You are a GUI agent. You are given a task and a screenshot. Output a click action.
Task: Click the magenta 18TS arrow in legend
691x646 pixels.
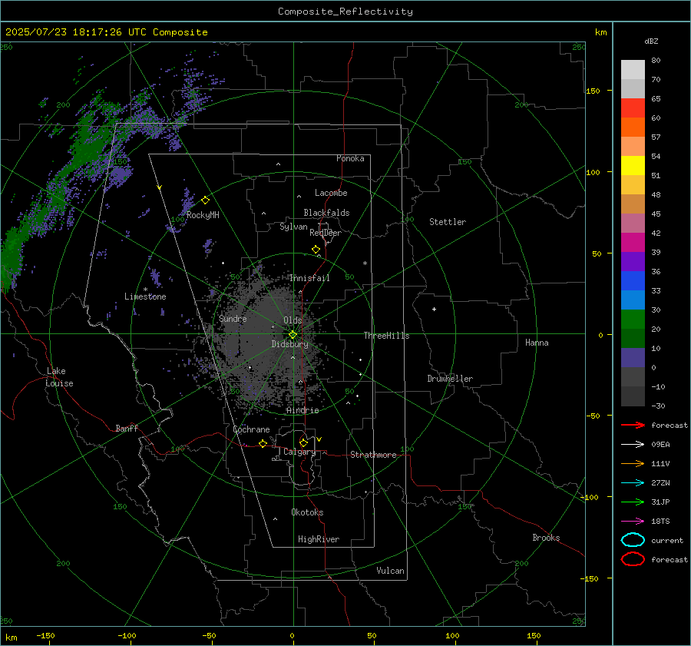tap(633, 522)
